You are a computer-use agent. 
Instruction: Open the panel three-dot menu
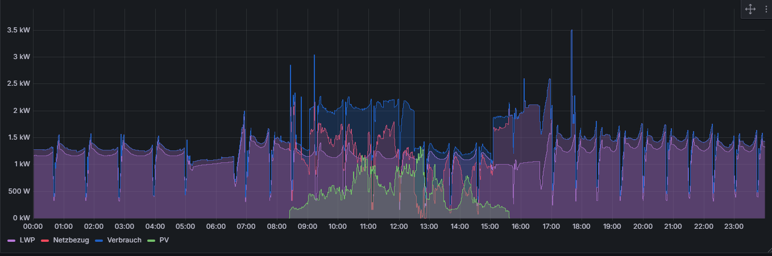(x=765, y=9)
